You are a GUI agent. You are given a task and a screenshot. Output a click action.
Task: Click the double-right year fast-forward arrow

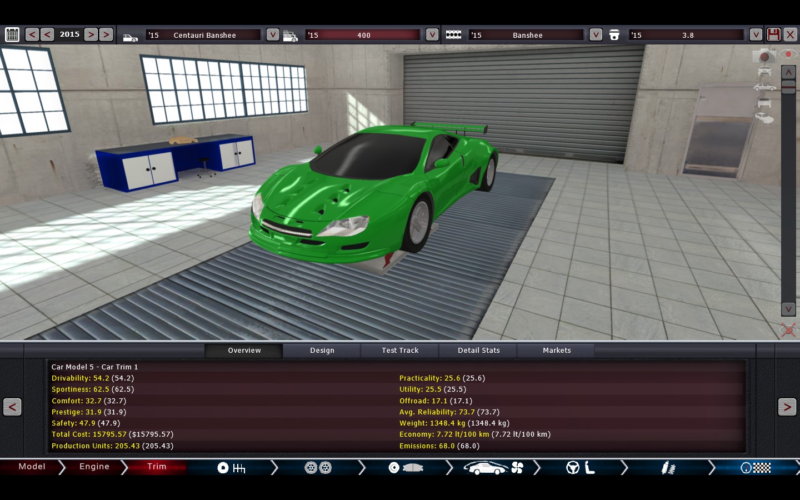106,34
